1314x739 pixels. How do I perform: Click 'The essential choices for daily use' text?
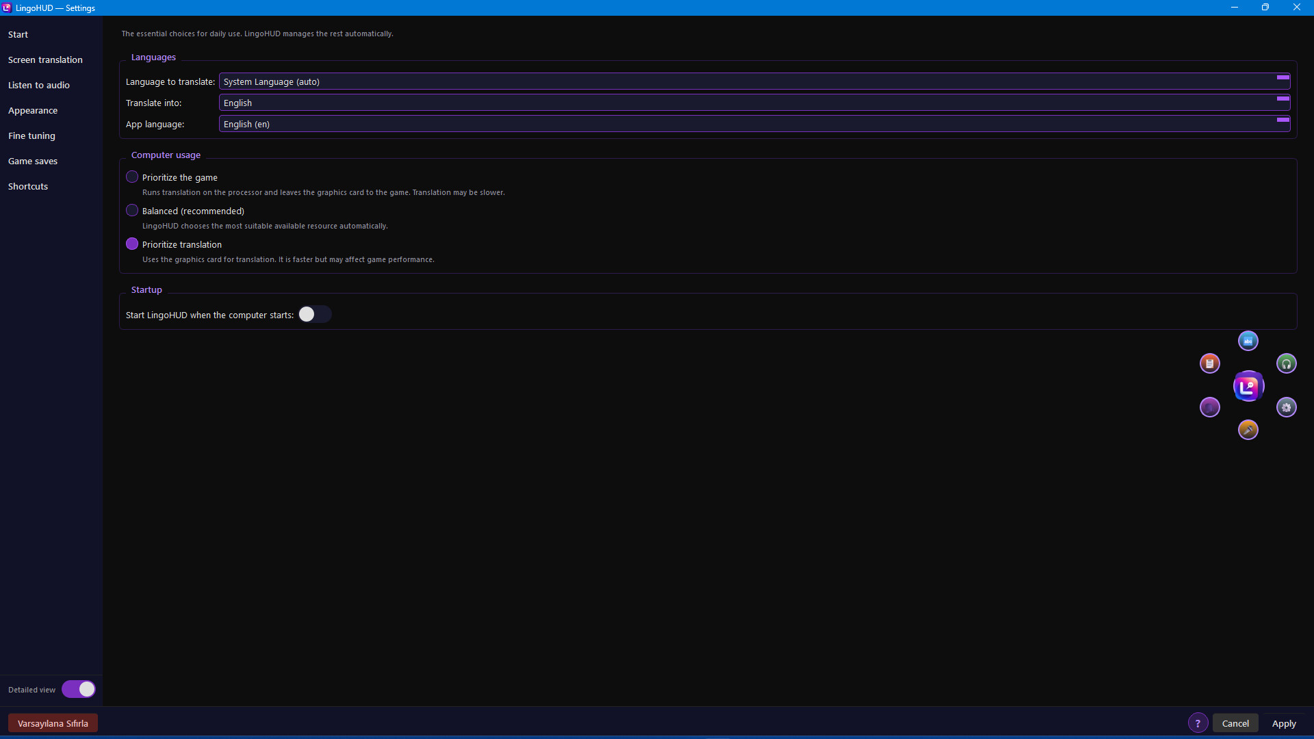[257, 34]
